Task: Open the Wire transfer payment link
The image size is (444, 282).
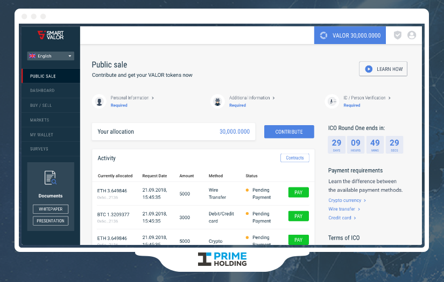Action: click(x=344, y=209)
